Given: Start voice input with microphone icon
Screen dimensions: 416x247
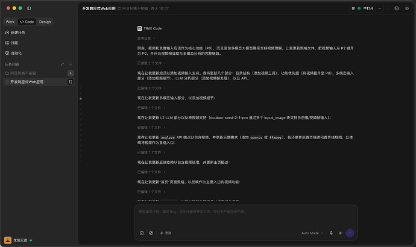Looking at the screenshot, I should [331, 233].
